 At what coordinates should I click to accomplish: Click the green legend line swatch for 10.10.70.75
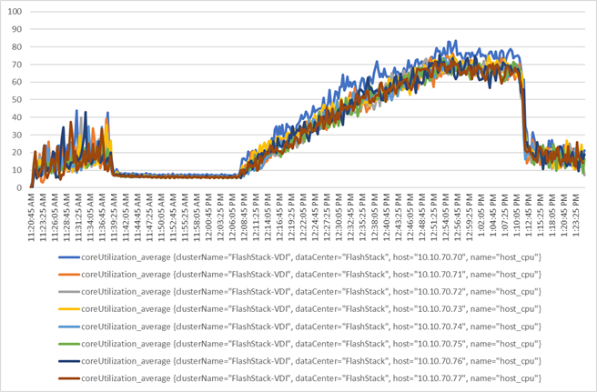pyautogui.click(x=69, y=344)
